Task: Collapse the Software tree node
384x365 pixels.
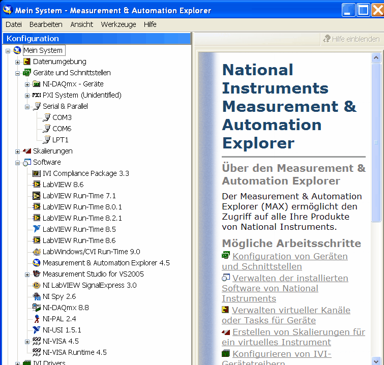Action: 18,163
